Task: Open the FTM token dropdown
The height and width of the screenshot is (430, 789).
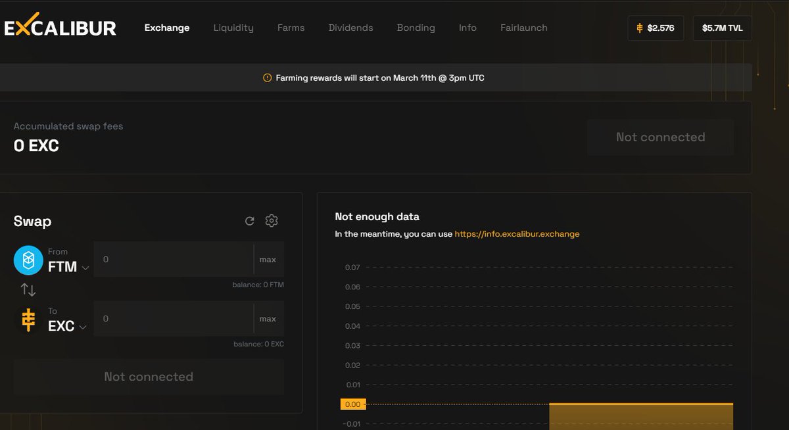Action: point(68,267)
